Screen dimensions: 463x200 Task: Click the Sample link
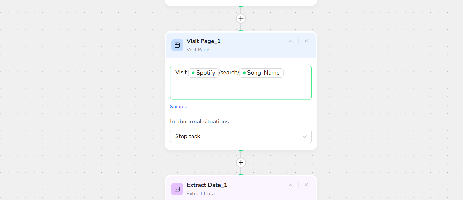[179, 107]
